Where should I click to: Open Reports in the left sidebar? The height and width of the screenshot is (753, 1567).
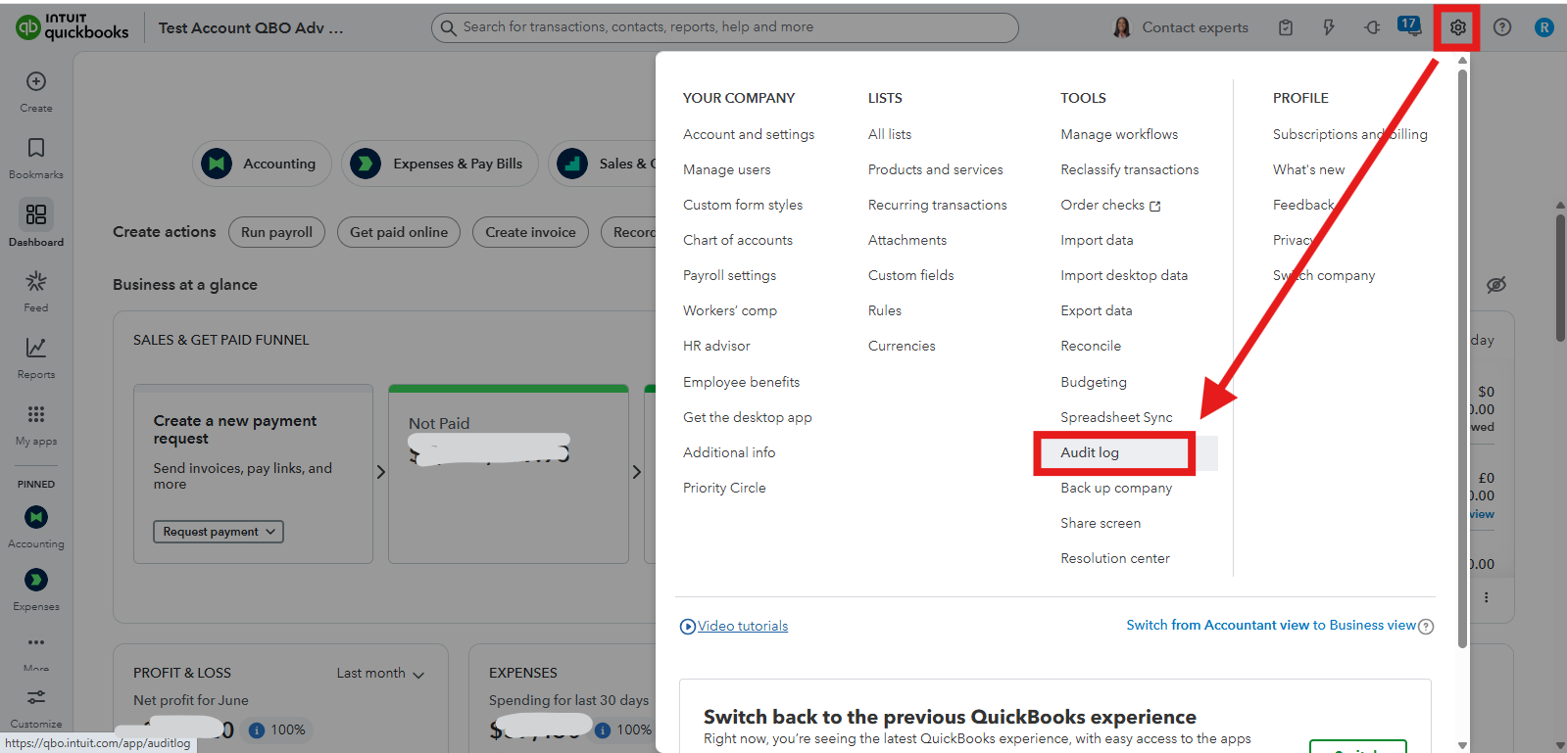pyautogui.click(x=36, y=357)
